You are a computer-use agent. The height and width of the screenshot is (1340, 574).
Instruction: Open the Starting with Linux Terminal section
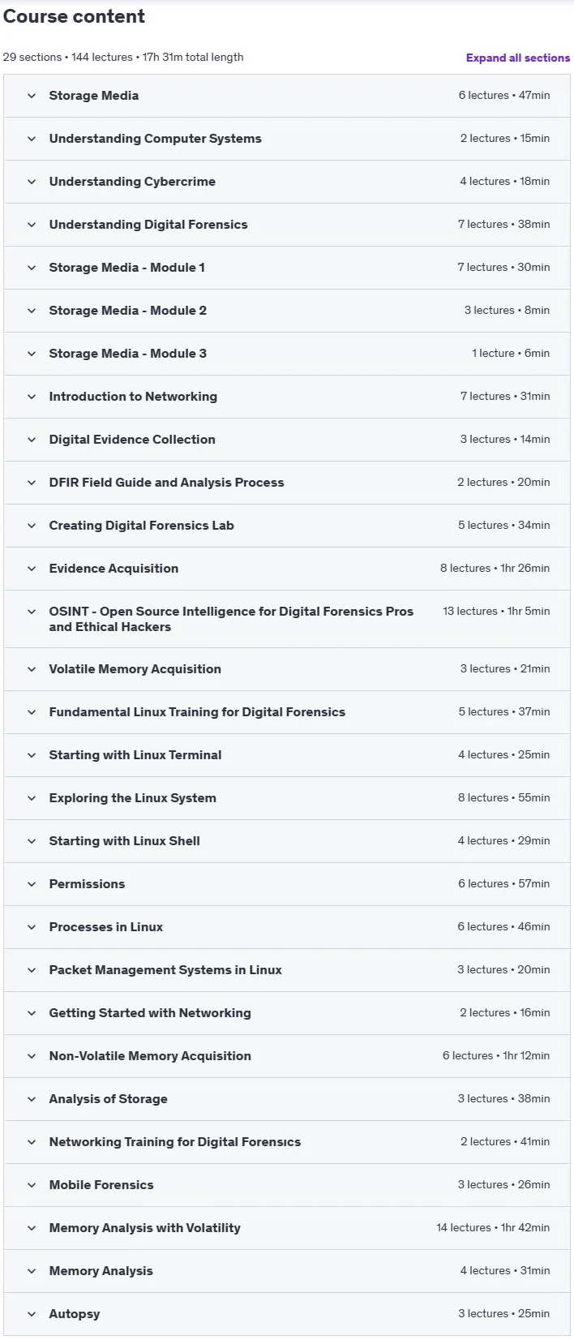[x=287, y=755]
